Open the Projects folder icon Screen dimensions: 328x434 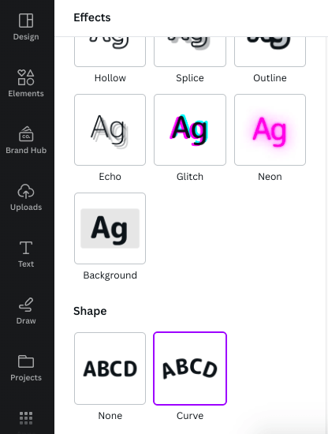26,361
